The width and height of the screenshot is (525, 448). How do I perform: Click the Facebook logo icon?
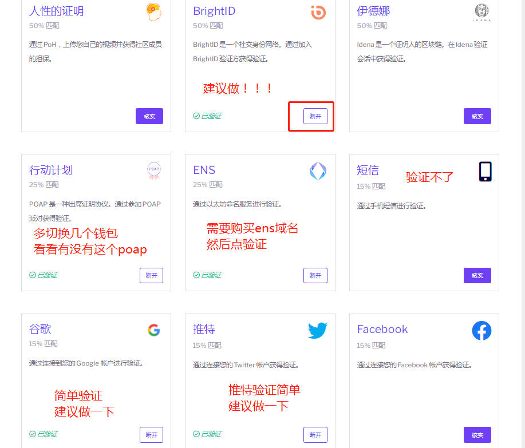(481, 331)
